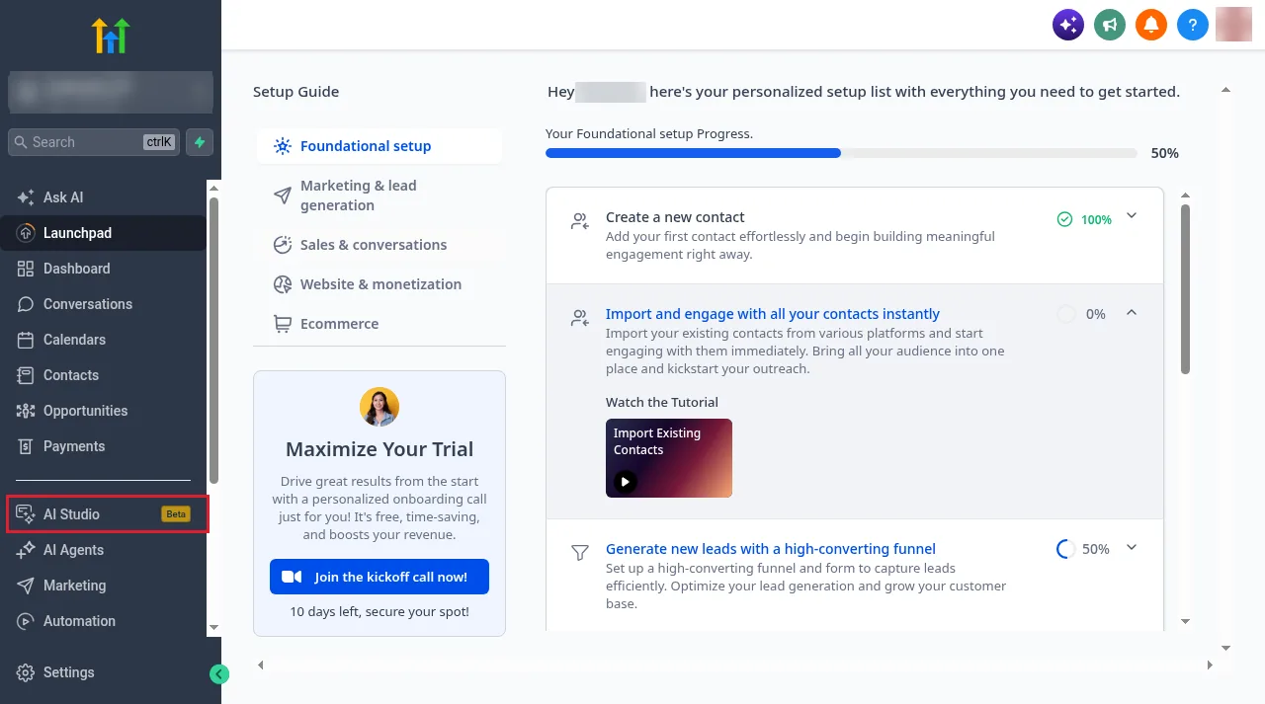Click the Automation play icon in the sidebar
The width and height of the screenshot is (1265, 704).
pyautogui.click(x=26, y=621)
